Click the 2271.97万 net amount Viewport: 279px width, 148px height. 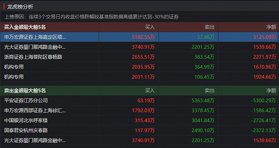[265, 57]
